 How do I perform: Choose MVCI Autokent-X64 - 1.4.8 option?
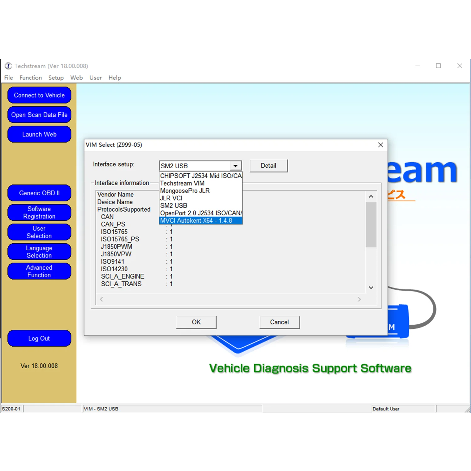click(201, 221)
